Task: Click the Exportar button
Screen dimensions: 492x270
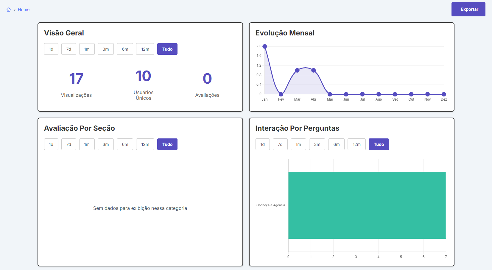Action: (468, 9)
